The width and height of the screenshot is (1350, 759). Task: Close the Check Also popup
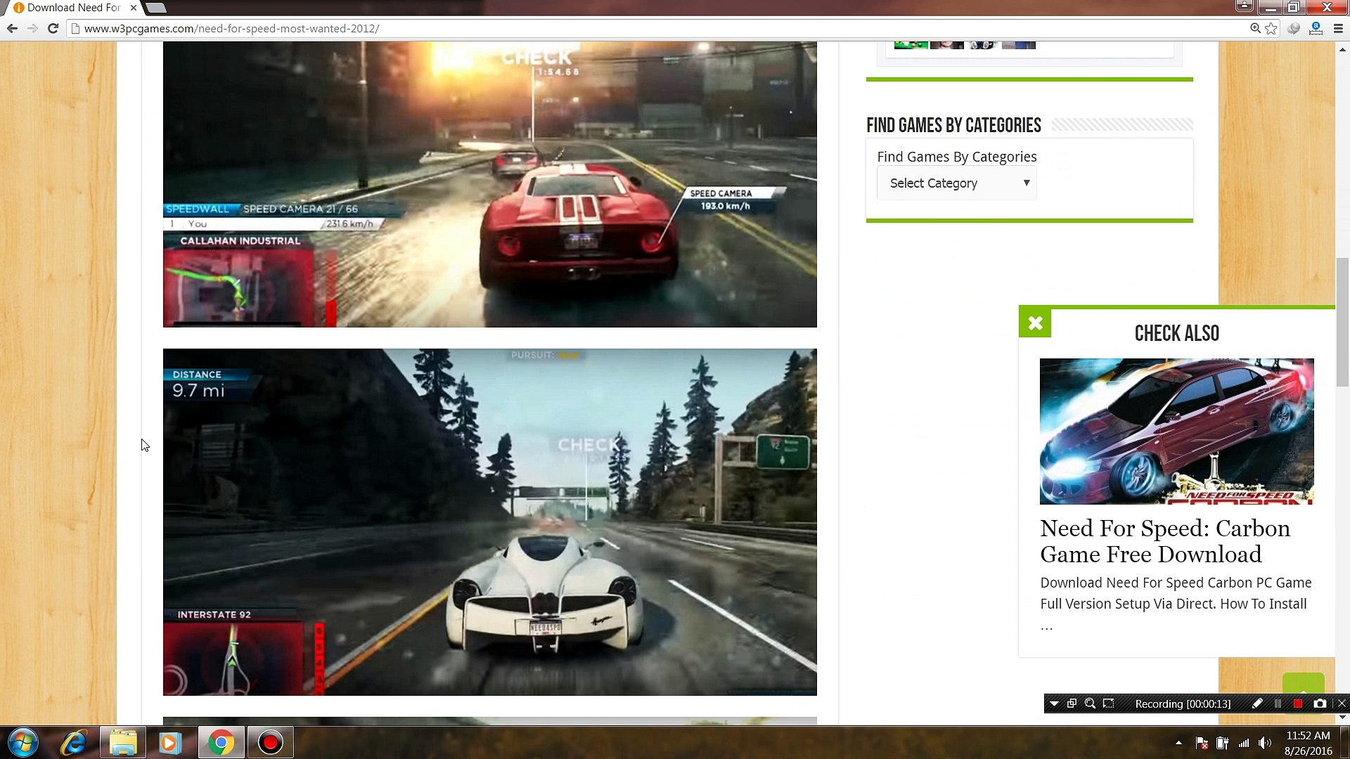pyautogui.click(x=1035, y=323)
